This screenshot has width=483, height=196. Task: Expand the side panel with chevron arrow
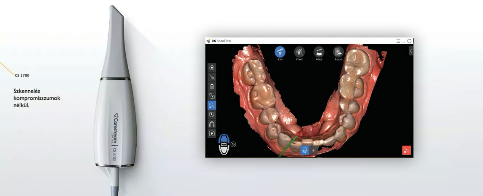pyautogui.click(x=411, y=51)
